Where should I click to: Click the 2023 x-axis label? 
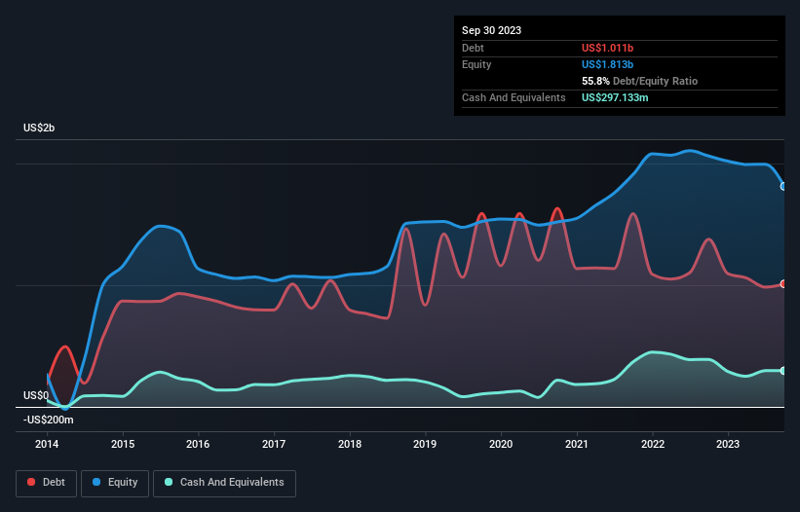point(728,444)
